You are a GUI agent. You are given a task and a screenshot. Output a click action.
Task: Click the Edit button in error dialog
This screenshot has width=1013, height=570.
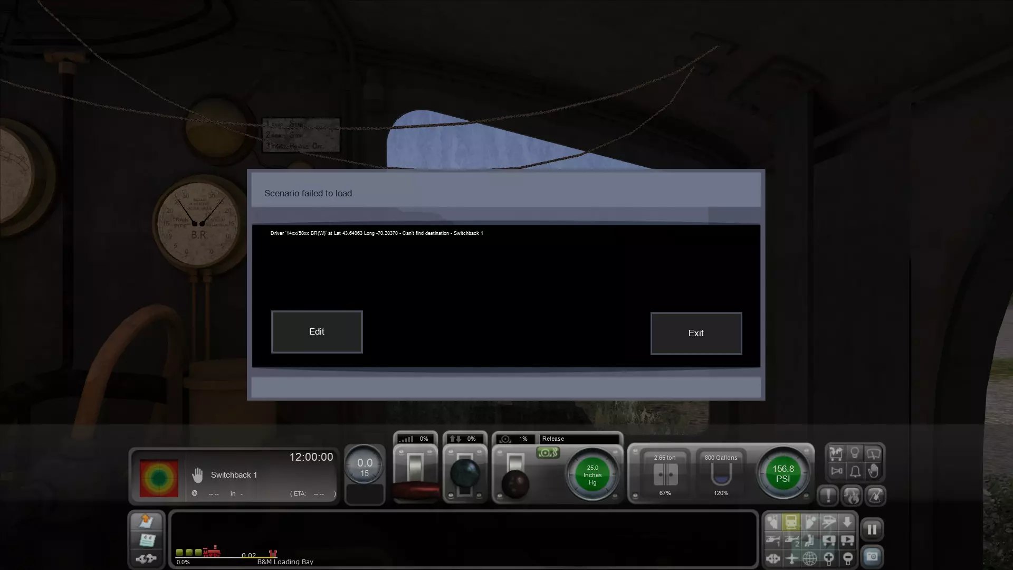click(317, 331)
